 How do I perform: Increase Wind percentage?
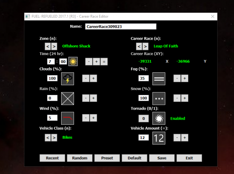tap(94, 118)
